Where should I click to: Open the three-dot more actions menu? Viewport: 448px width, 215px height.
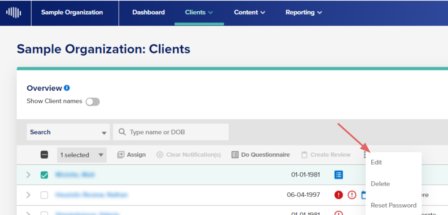click(365, 155)
